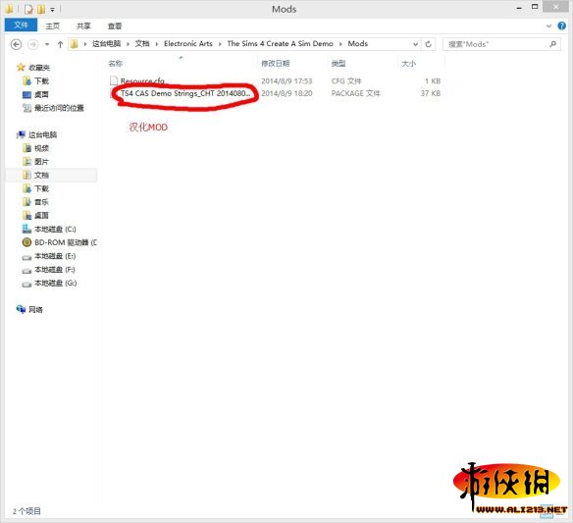Click the search magnifier icon

[552, 44]
